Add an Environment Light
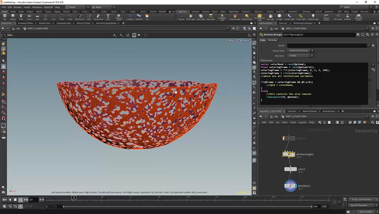The width and height of the screenshot is (379, 214). click(260, 17)
